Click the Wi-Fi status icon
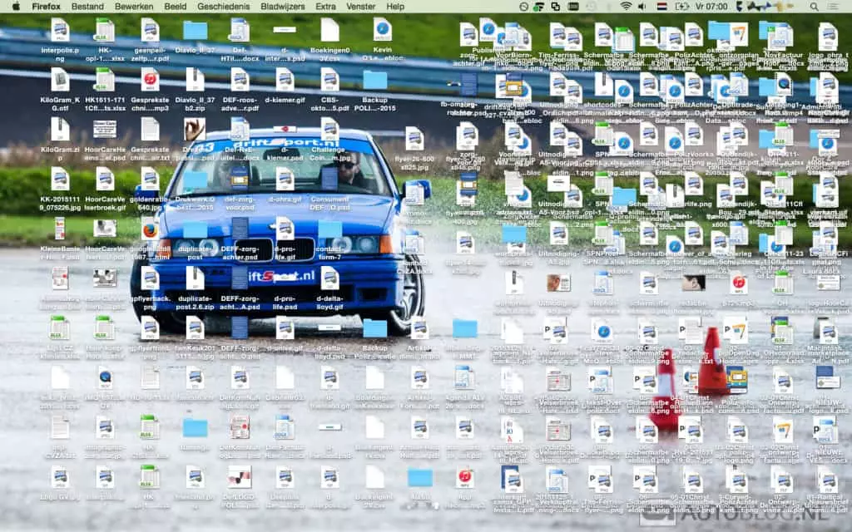 626,7
